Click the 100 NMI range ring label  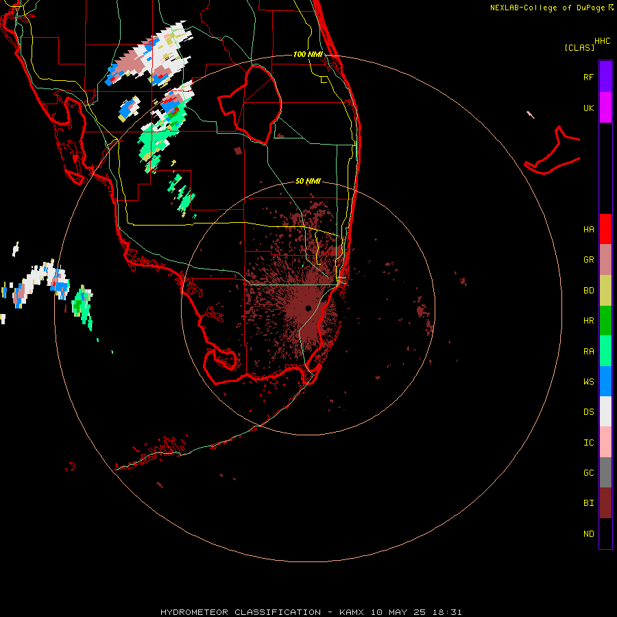[x=308, y=54]
